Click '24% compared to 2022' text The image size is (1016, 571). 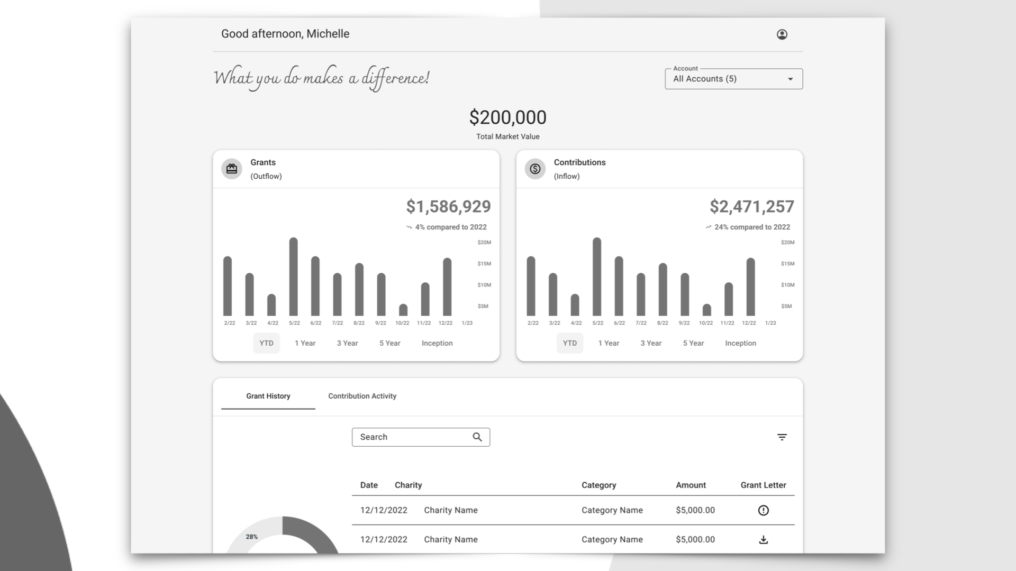[752, 227]
